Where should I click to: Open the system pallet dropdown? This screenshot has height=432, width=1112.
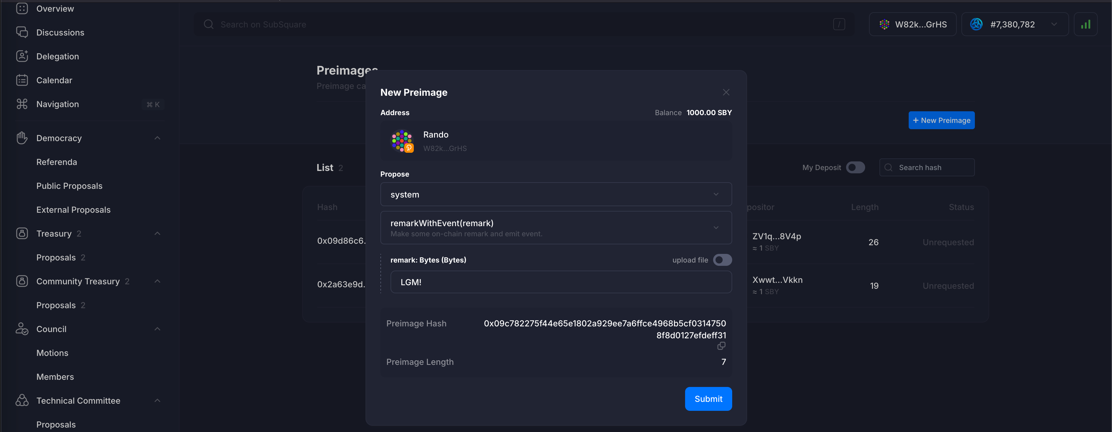(556, 195)
